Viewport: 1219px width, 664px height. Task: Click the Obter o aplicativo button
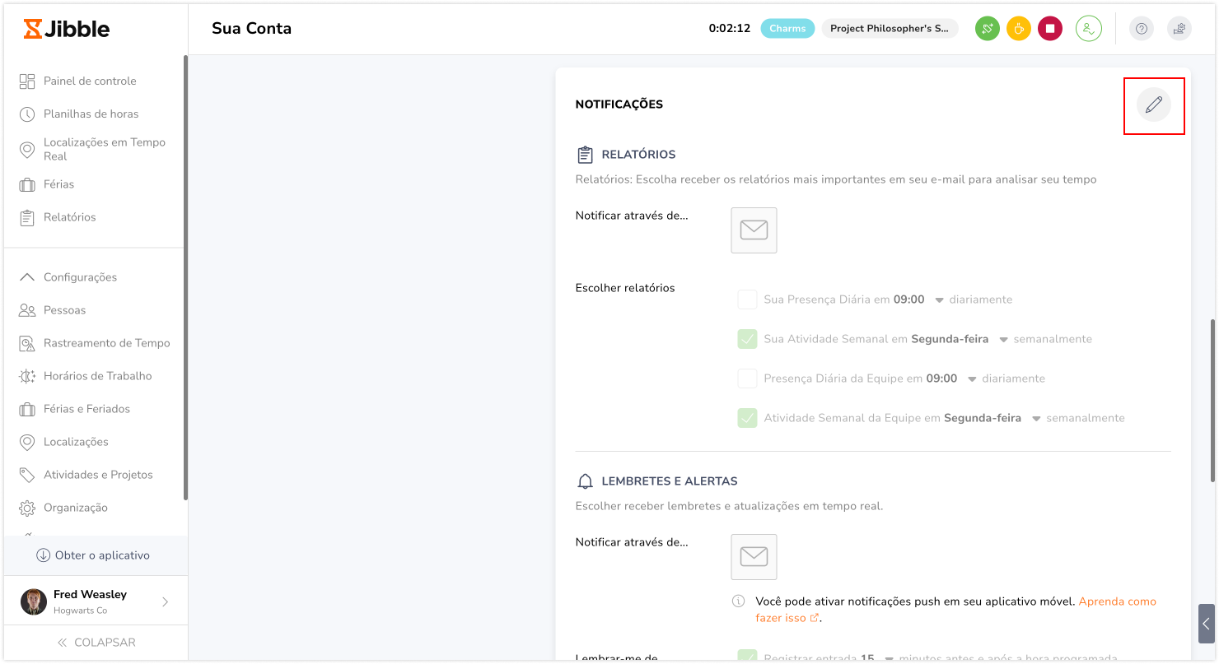94,555
